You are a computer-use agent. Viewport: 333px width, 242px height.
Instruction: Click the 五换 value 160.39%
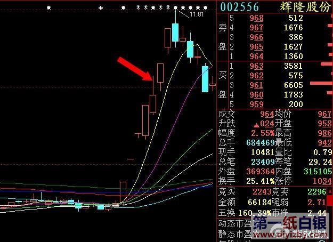pos(255,213)
